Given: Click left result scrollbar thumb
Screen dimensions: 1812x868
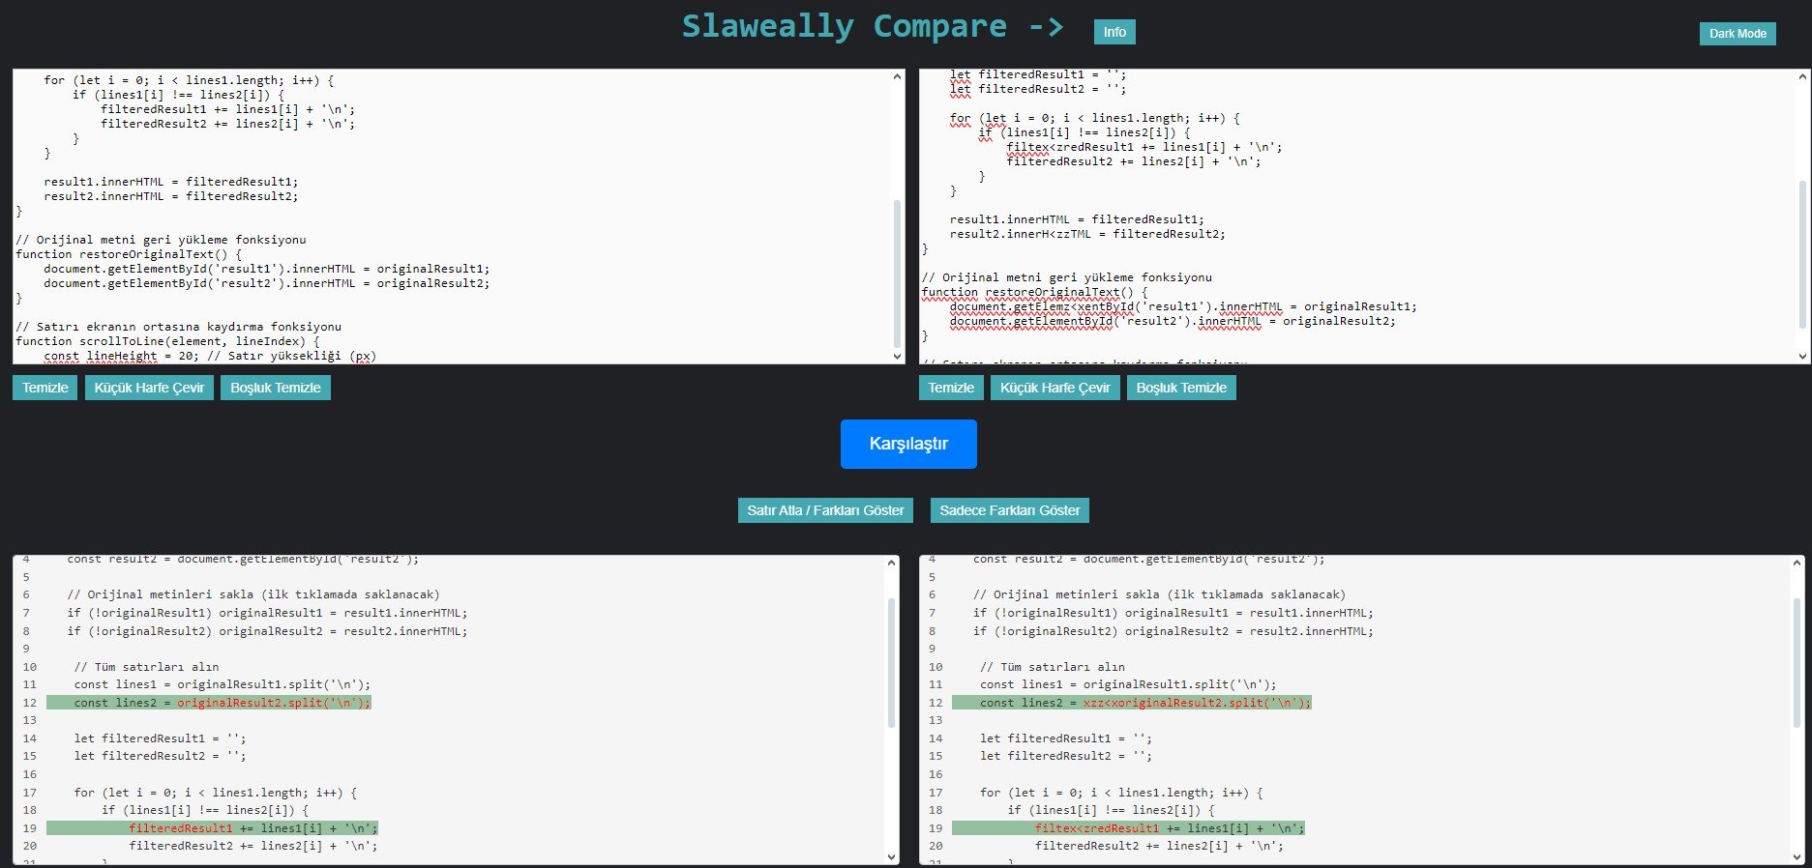Looking at the screenshot, I should tap(892, 662).
